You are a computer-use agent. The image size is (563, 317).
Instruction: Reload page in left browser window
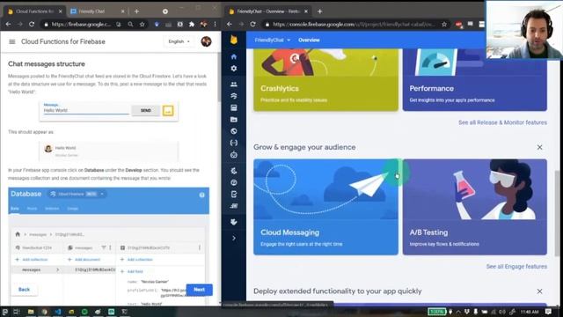(32, 24)
